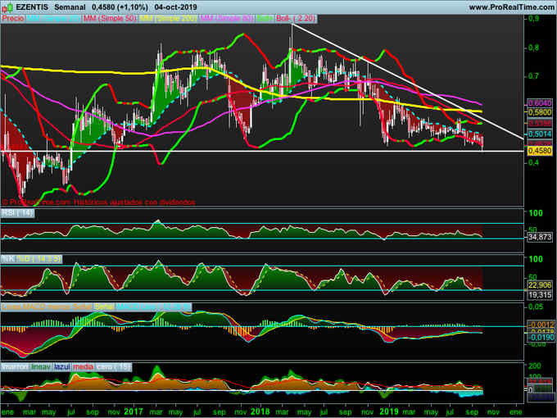Click the RSI (14) indicator label
Viewport: 557px width, 418px height.
[x=17, y=213]
